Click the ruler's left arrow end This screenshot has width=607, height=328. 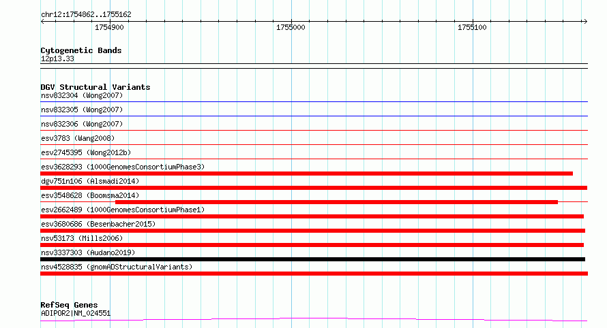click(x=43, y=22)
